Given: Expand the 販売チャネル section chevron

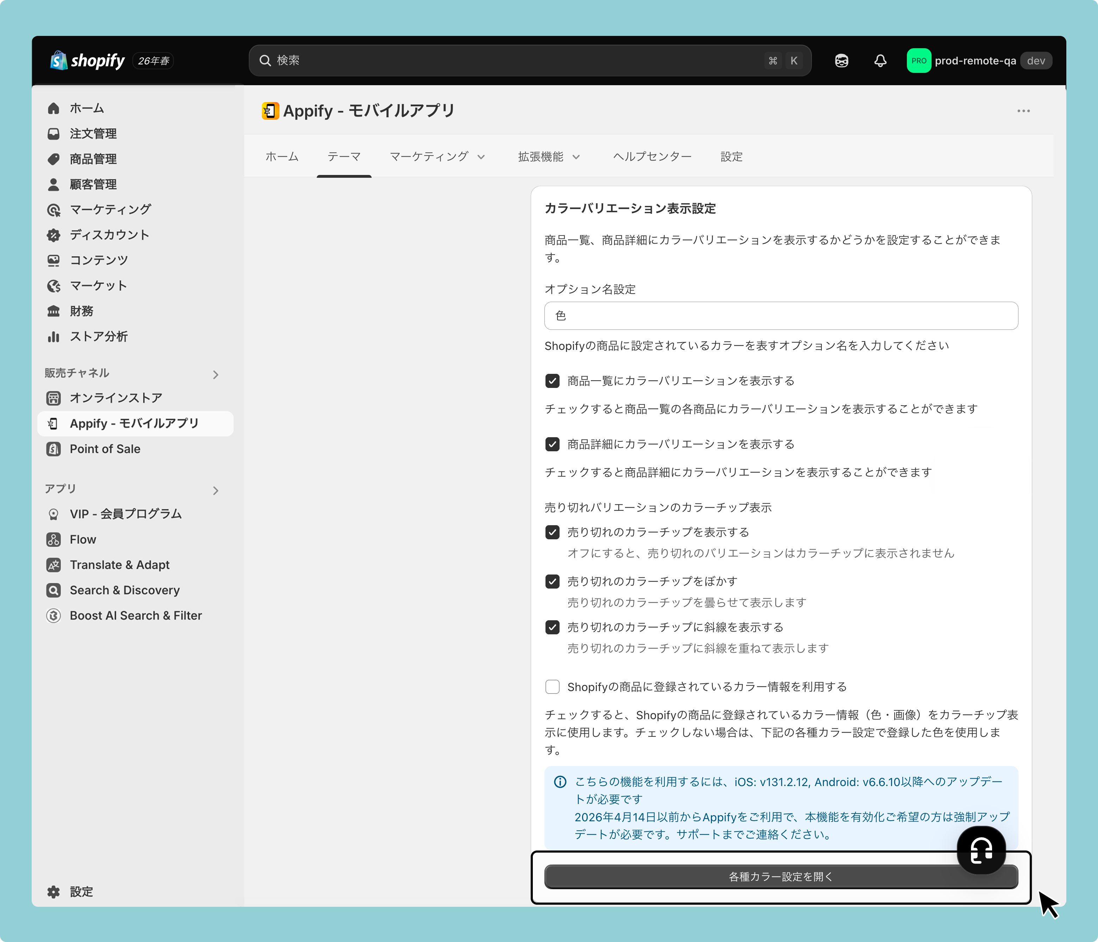Looking at the screenshot, I should 216,375.
